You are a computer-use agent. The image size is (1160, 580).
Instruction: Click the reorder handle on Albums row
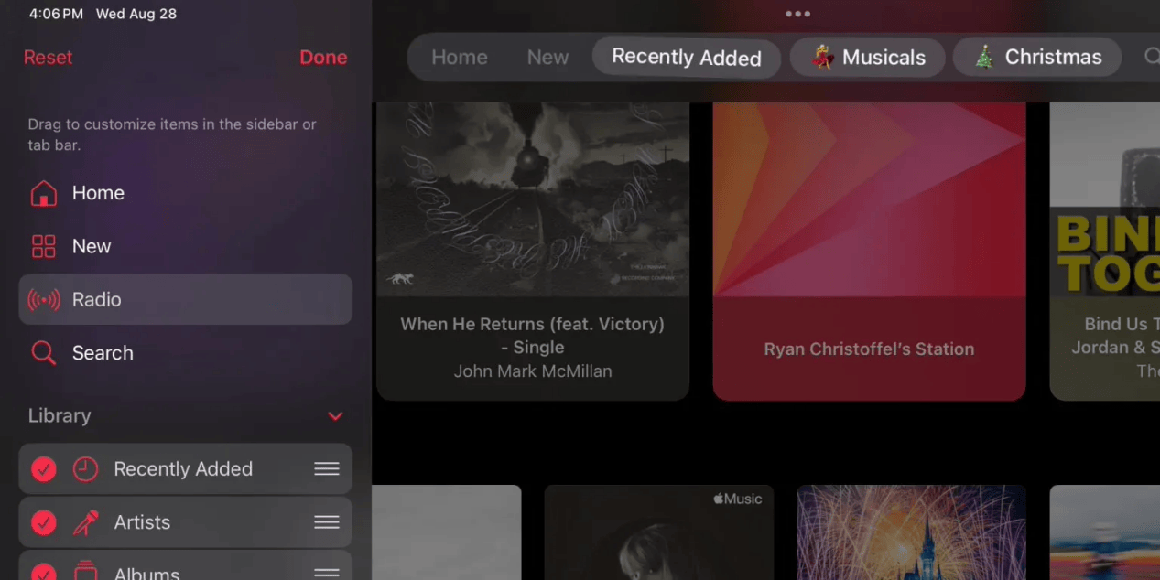click(327, 574)
